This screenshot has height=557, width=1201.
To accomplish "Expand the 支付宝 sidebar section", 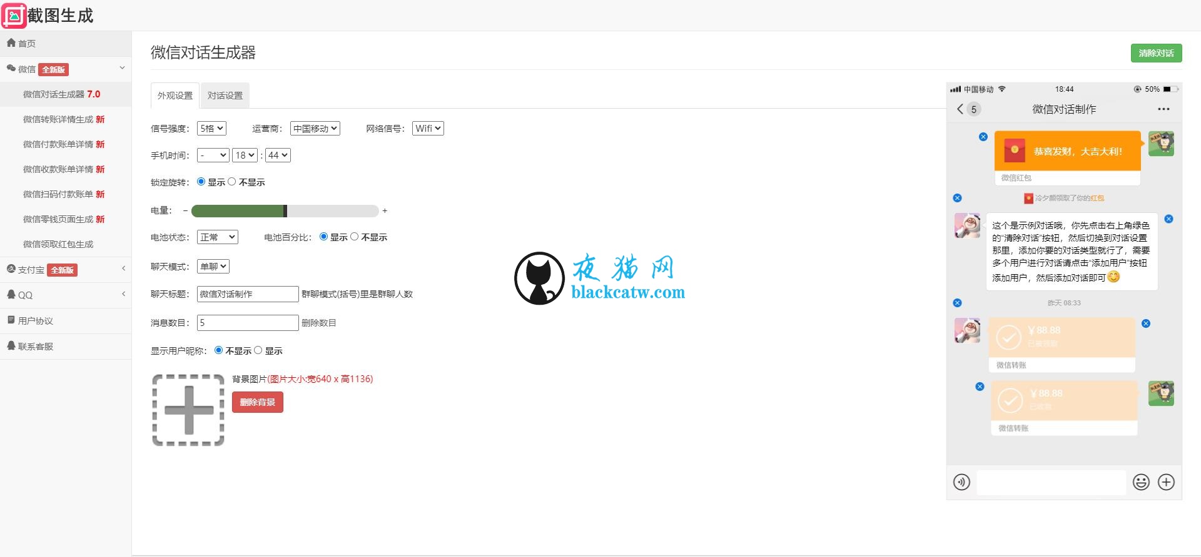I will click(66, 270).
